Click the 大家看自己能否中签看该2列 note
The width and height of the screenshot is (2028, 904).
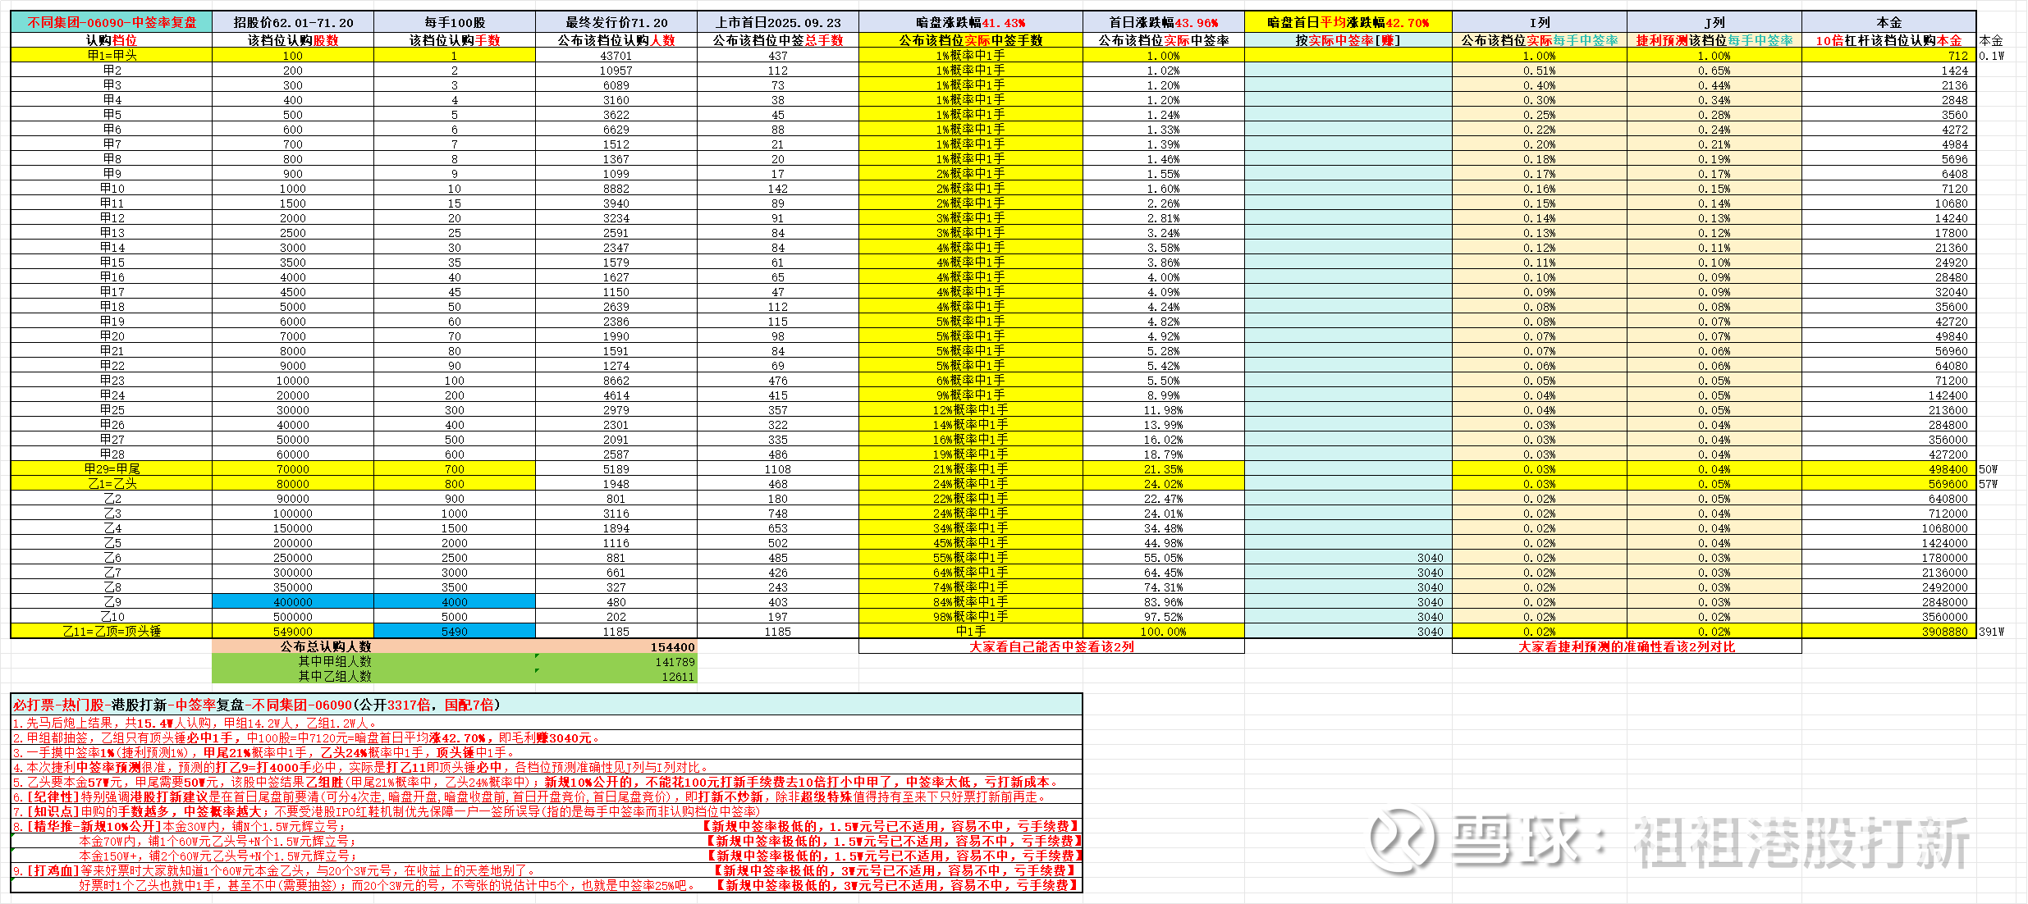1051,646
